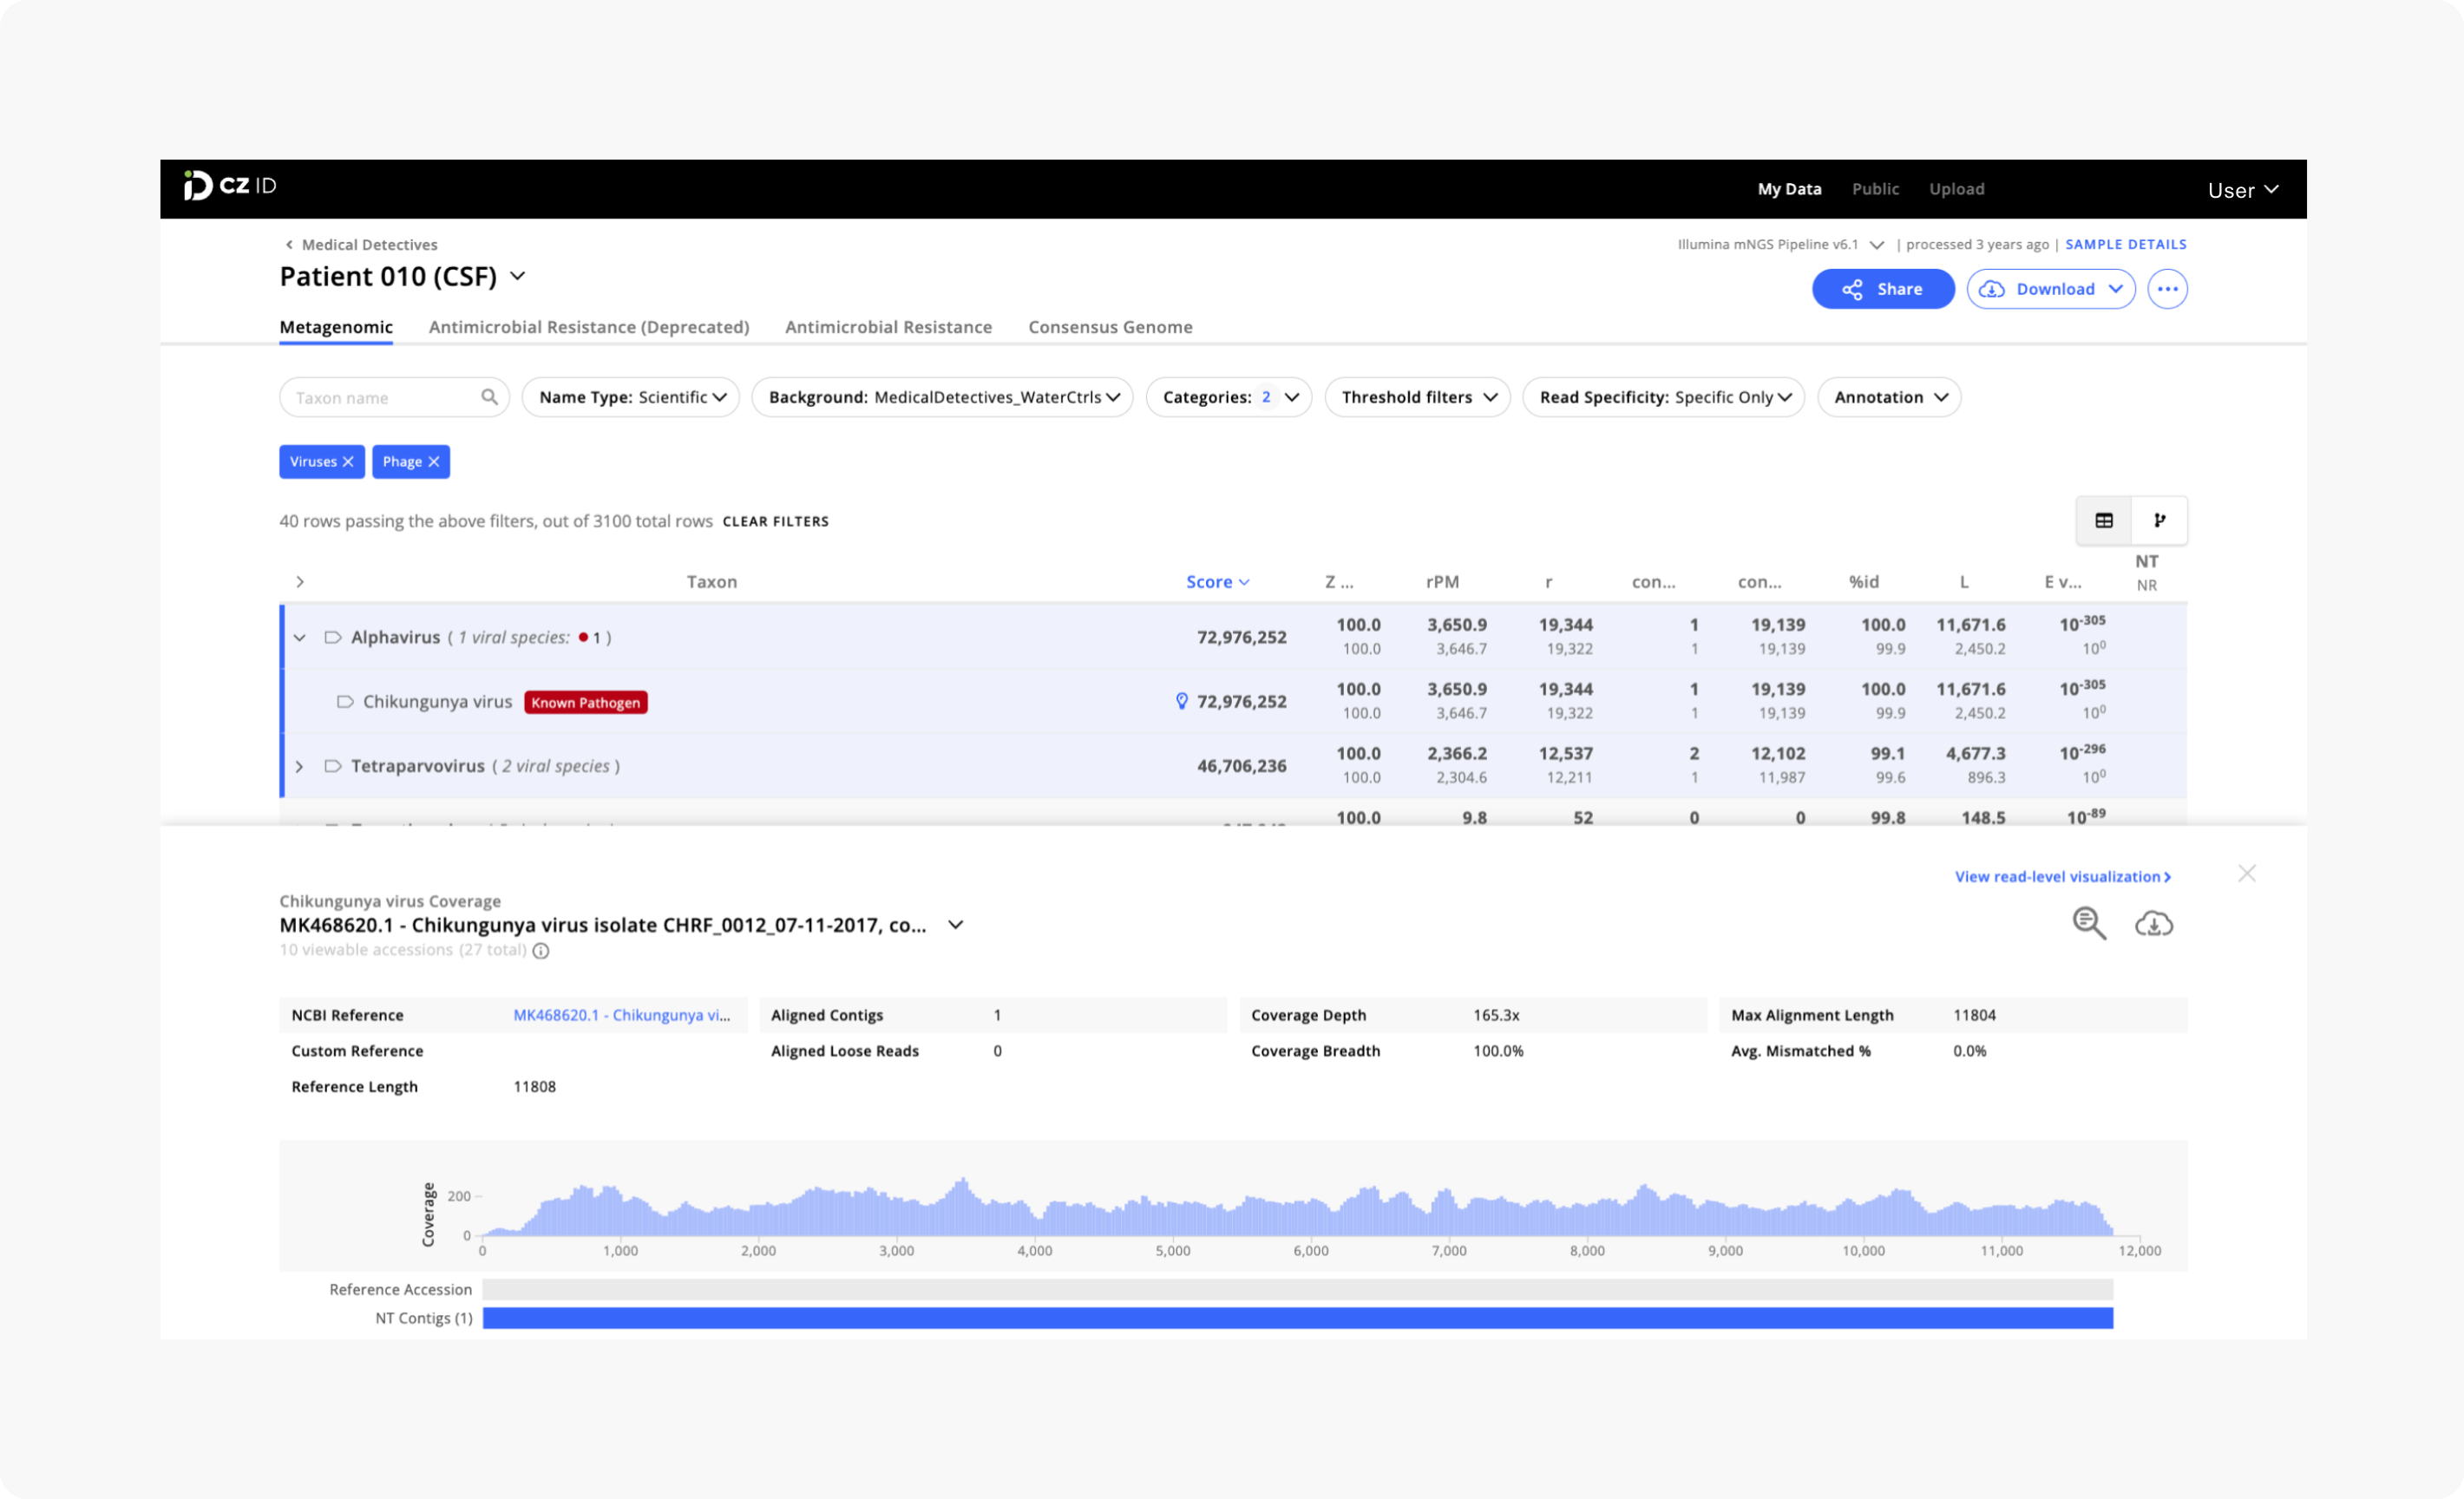Select the NT metric toggle
This screenshot has width=2464, height=1499.
pos(2146,562)
